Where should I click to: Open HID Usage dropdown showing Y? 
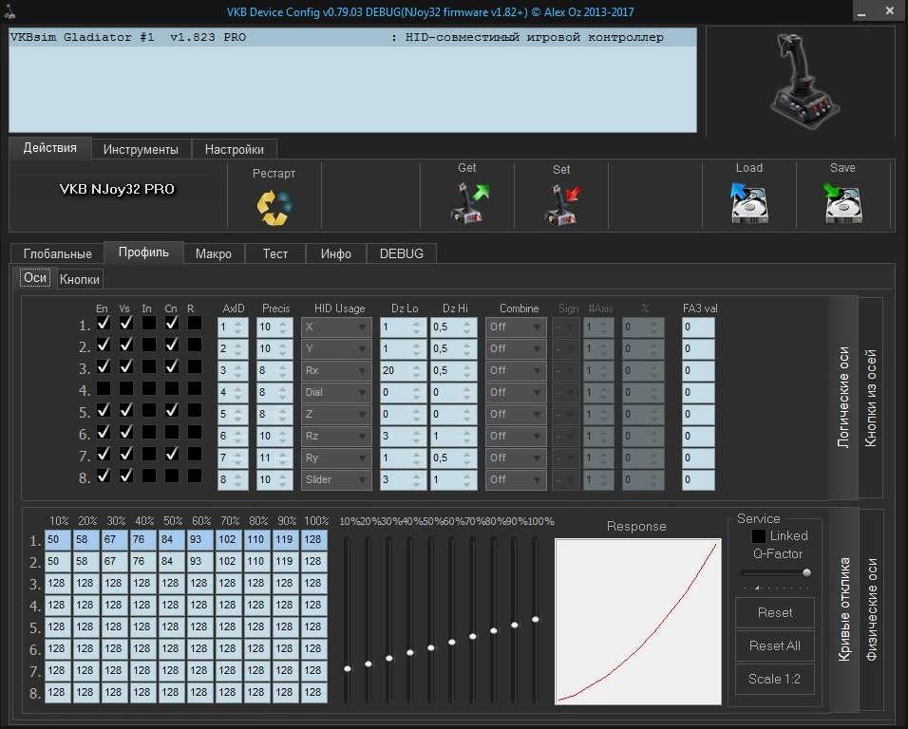point(336,349)
